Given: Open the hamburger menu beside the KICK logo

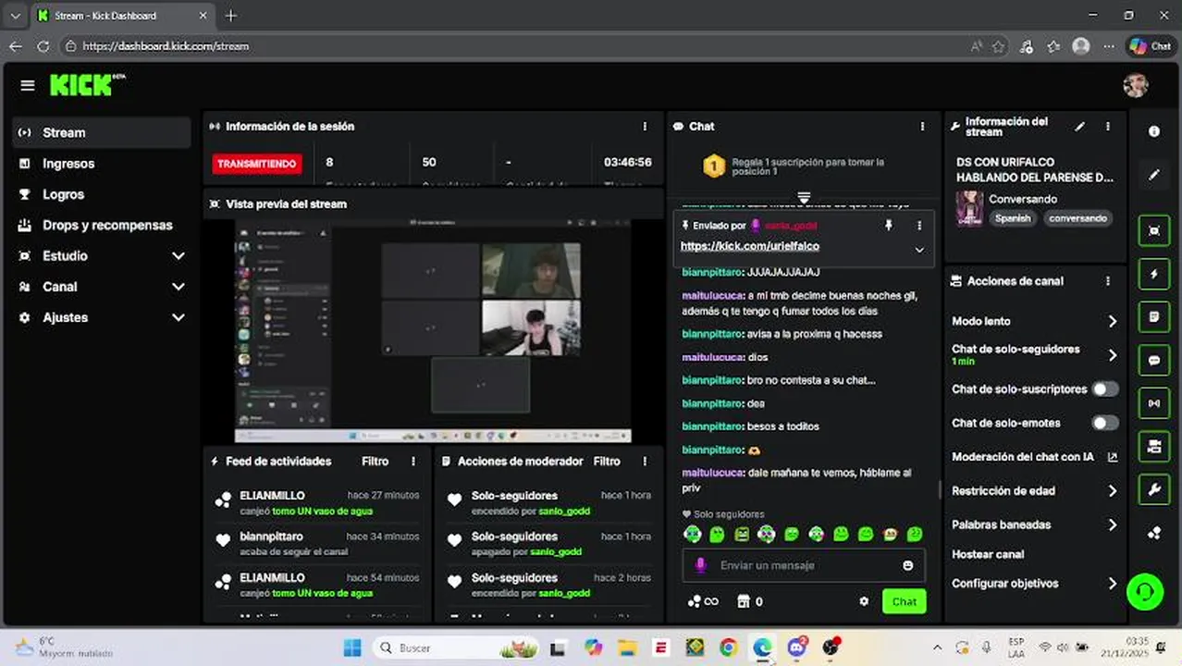Looking at the screenshot, I should coord(28,85).
